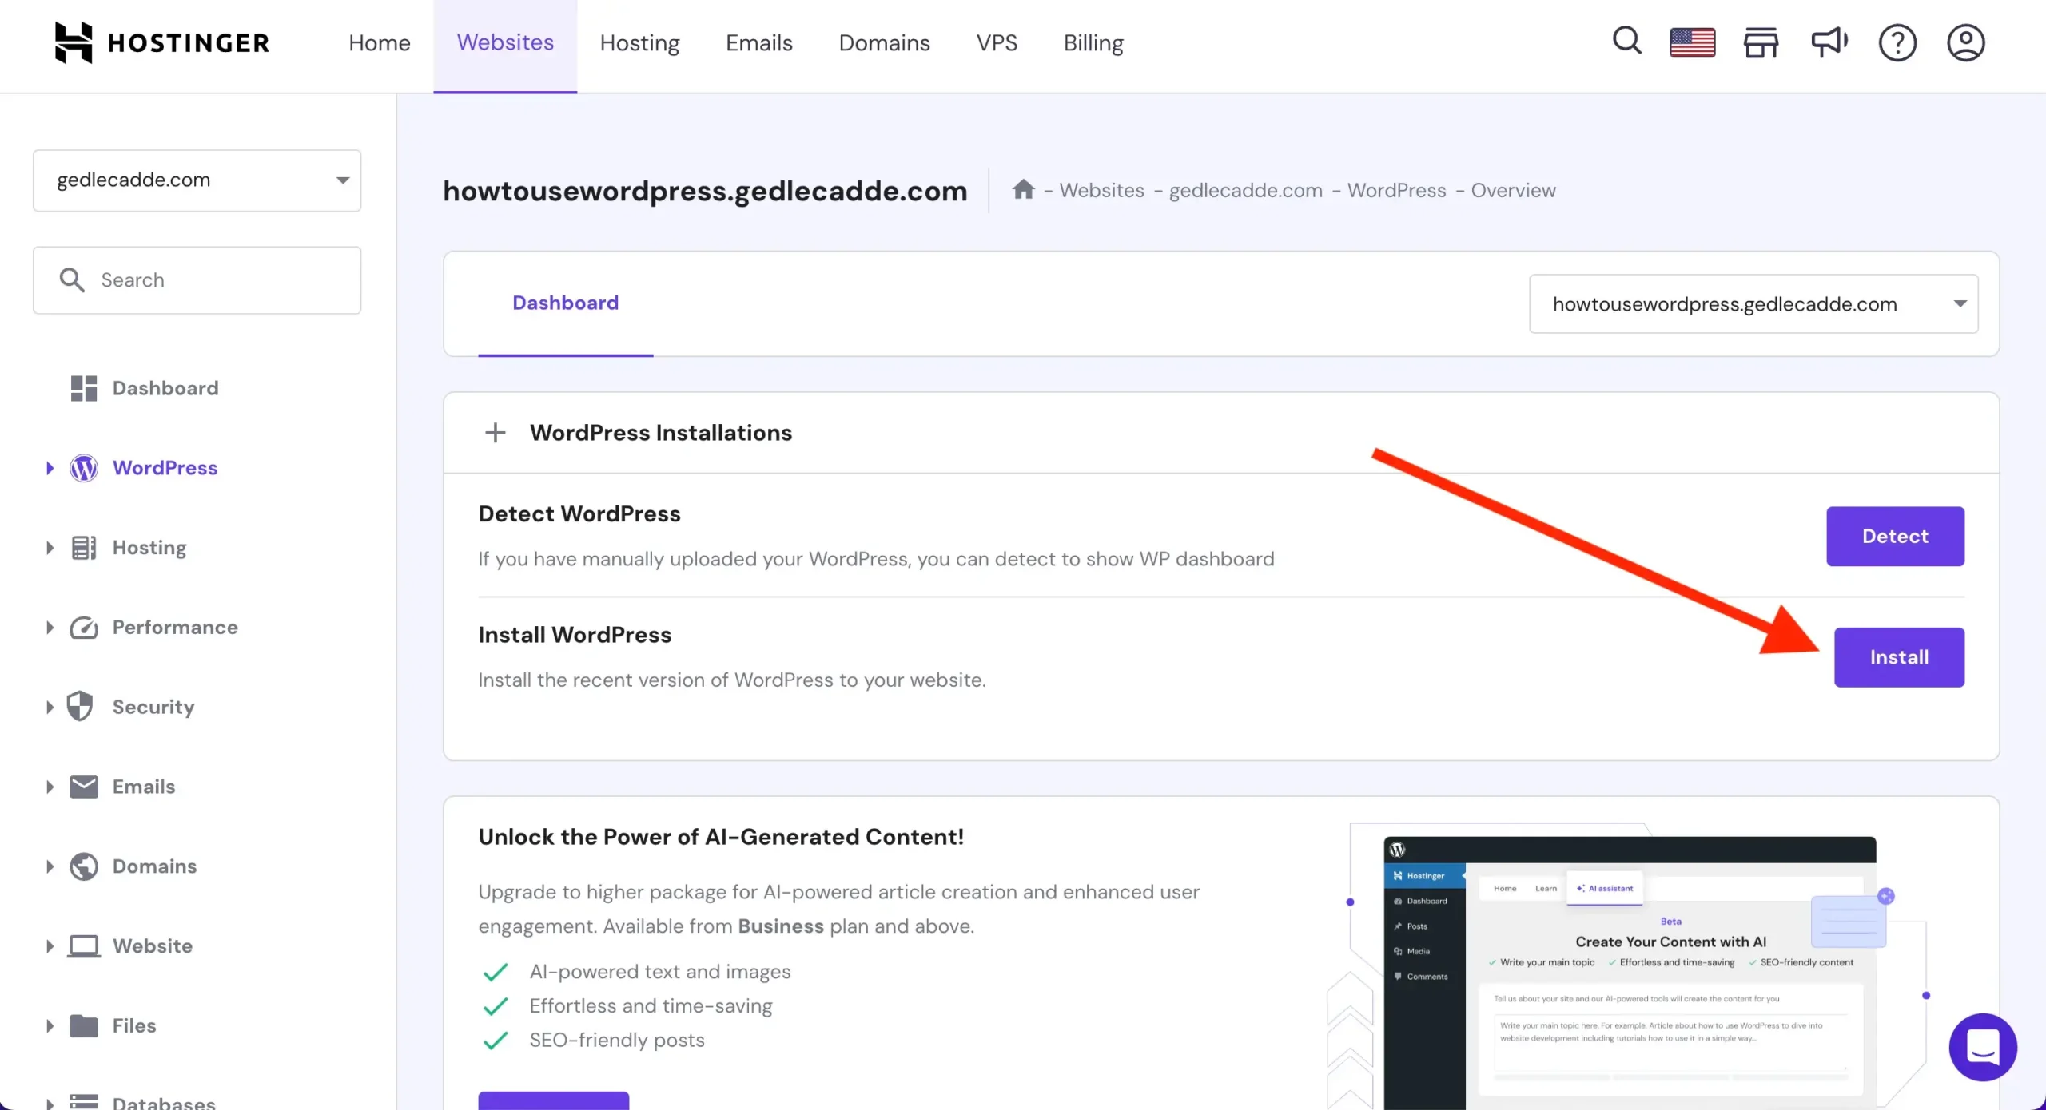Open announcements megaphone icon
This screenshot has width=2046, height=1110.
(1829, 42)
